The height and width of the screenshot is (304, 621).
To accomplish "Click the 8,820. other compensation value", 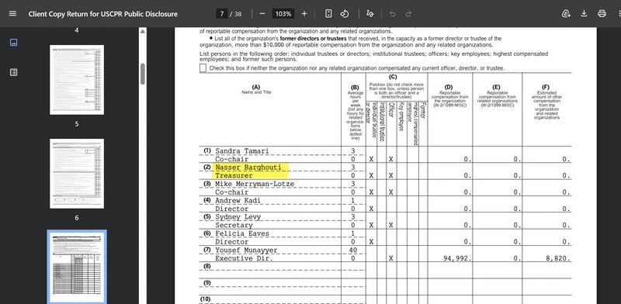I will point(558,258).
